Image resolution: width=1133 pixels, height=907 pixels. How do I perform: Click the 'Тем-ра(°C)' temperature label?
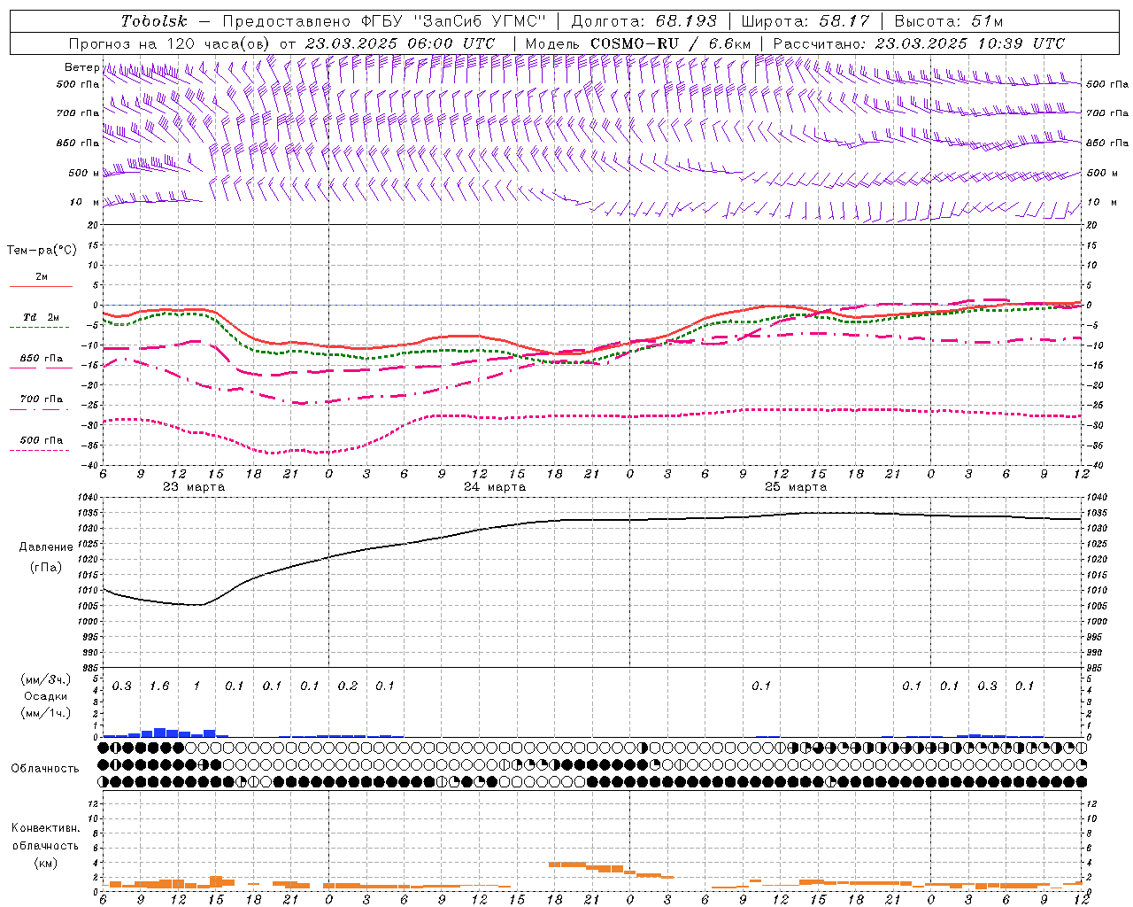(x=42, y=251)
